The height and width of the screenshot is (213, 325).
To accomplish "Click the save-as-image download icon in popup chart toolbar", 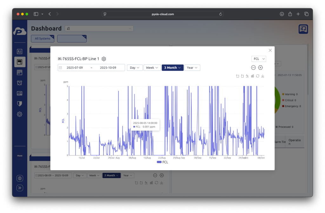I will pyautogui.click(x=263, y=76).
